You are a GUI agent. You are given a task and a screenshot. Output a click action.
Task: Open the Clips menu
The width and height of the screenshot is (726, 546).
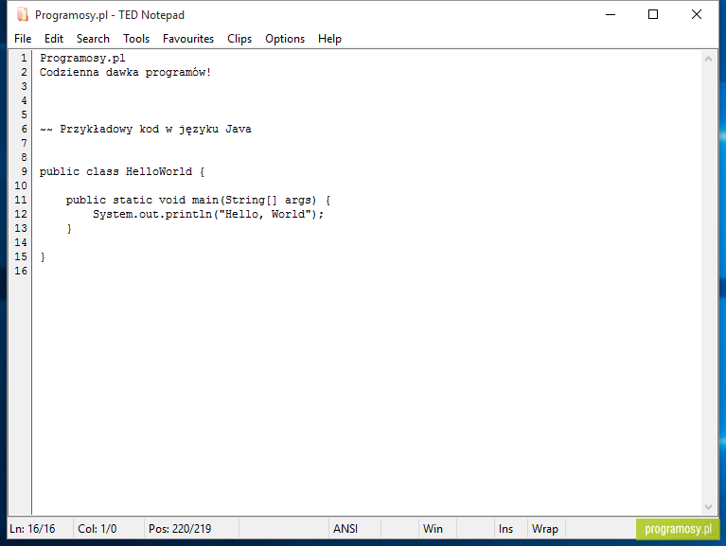pos(239,39)
